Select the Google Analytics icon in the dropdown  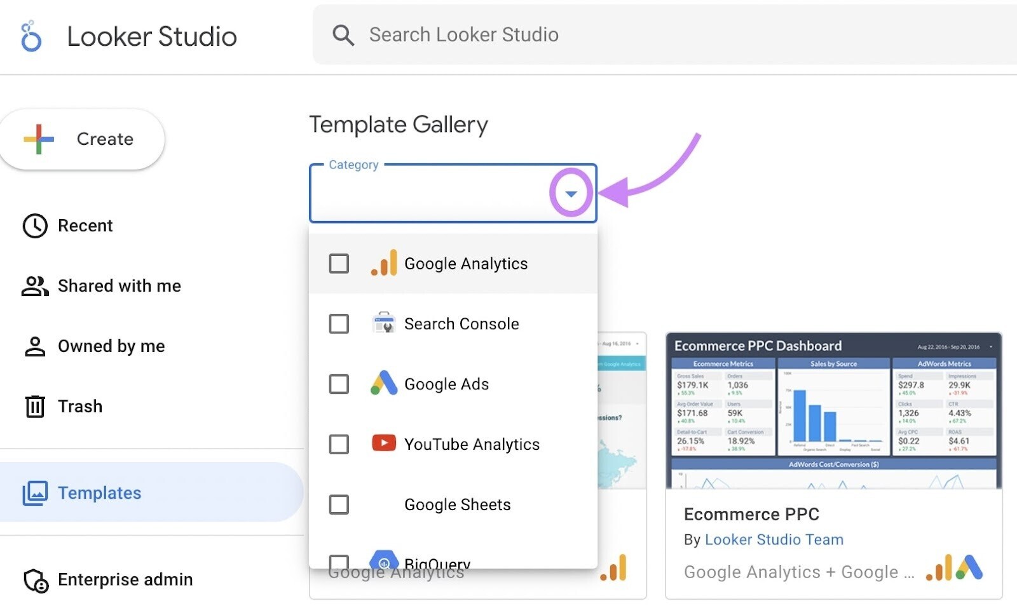tap(384, 262)
